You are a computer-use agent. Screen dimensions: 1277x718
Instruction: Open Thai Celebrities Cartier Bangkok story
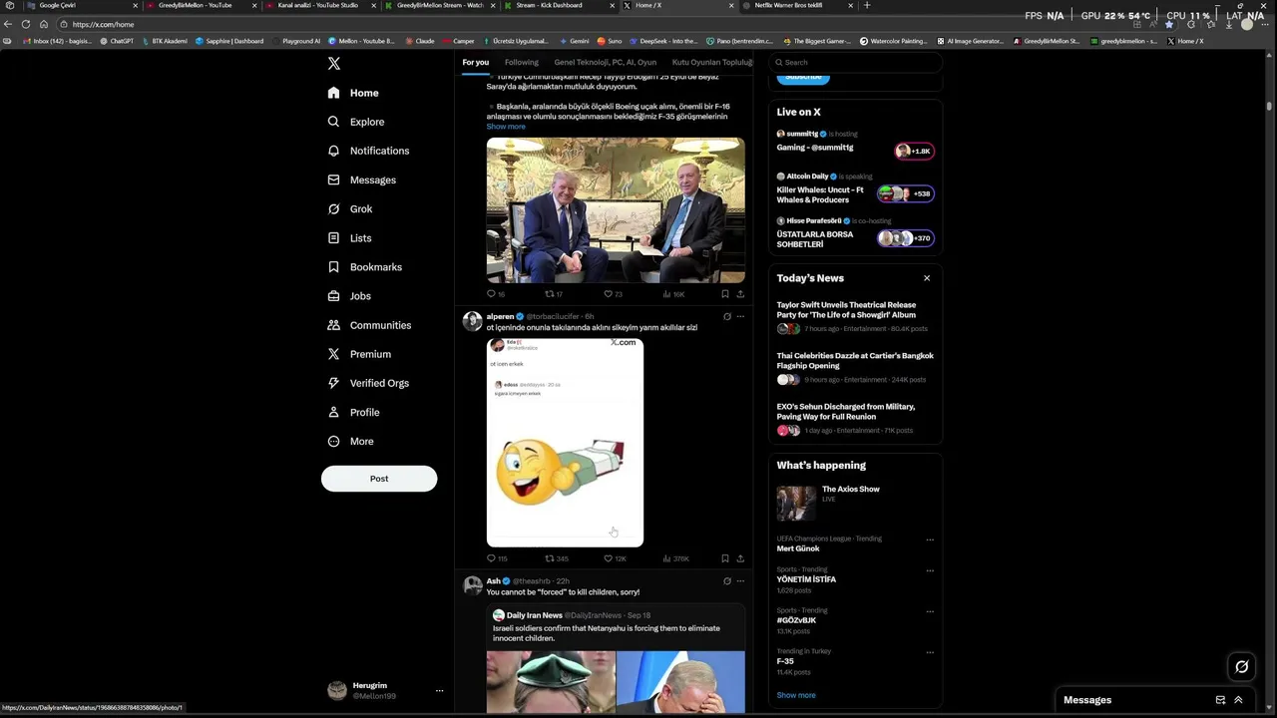coord(854,369)
